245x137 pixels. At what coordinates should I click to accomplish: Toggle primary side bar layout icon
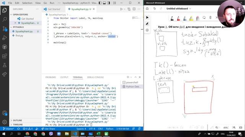[x=100, y=3]
